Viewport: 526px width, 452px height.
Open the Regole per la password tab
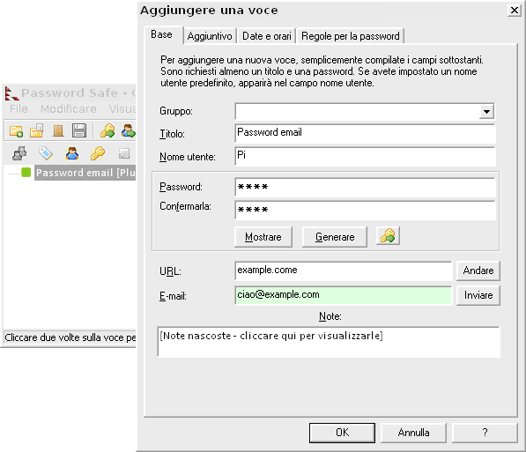[x=350, y=36]
